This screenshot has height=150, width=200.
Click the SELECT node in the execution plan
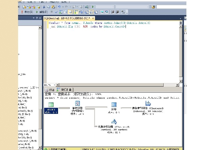(51, 105)
